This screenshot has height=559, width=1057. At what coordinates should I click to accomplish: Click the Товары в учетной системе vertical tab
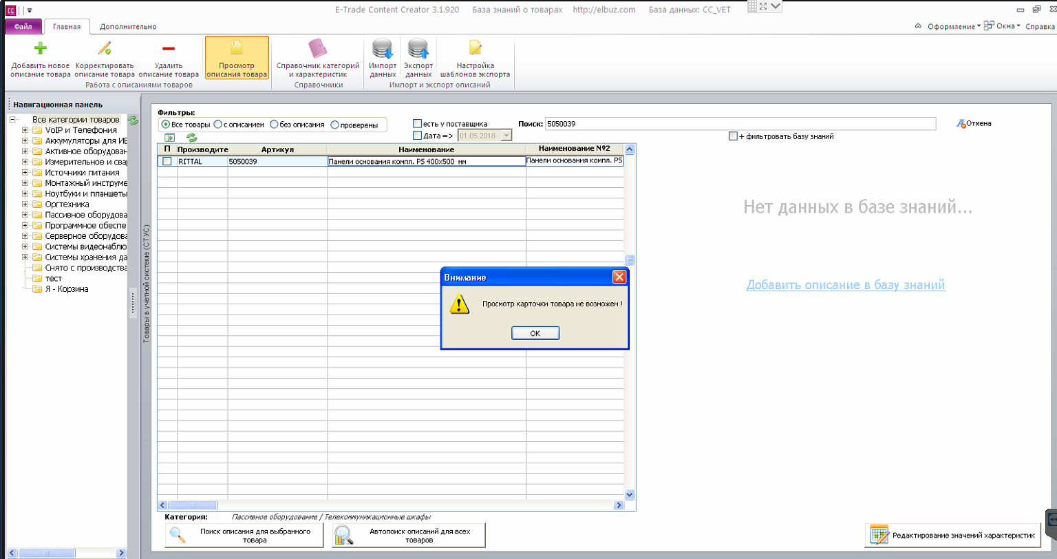click(x=146, y=282)
